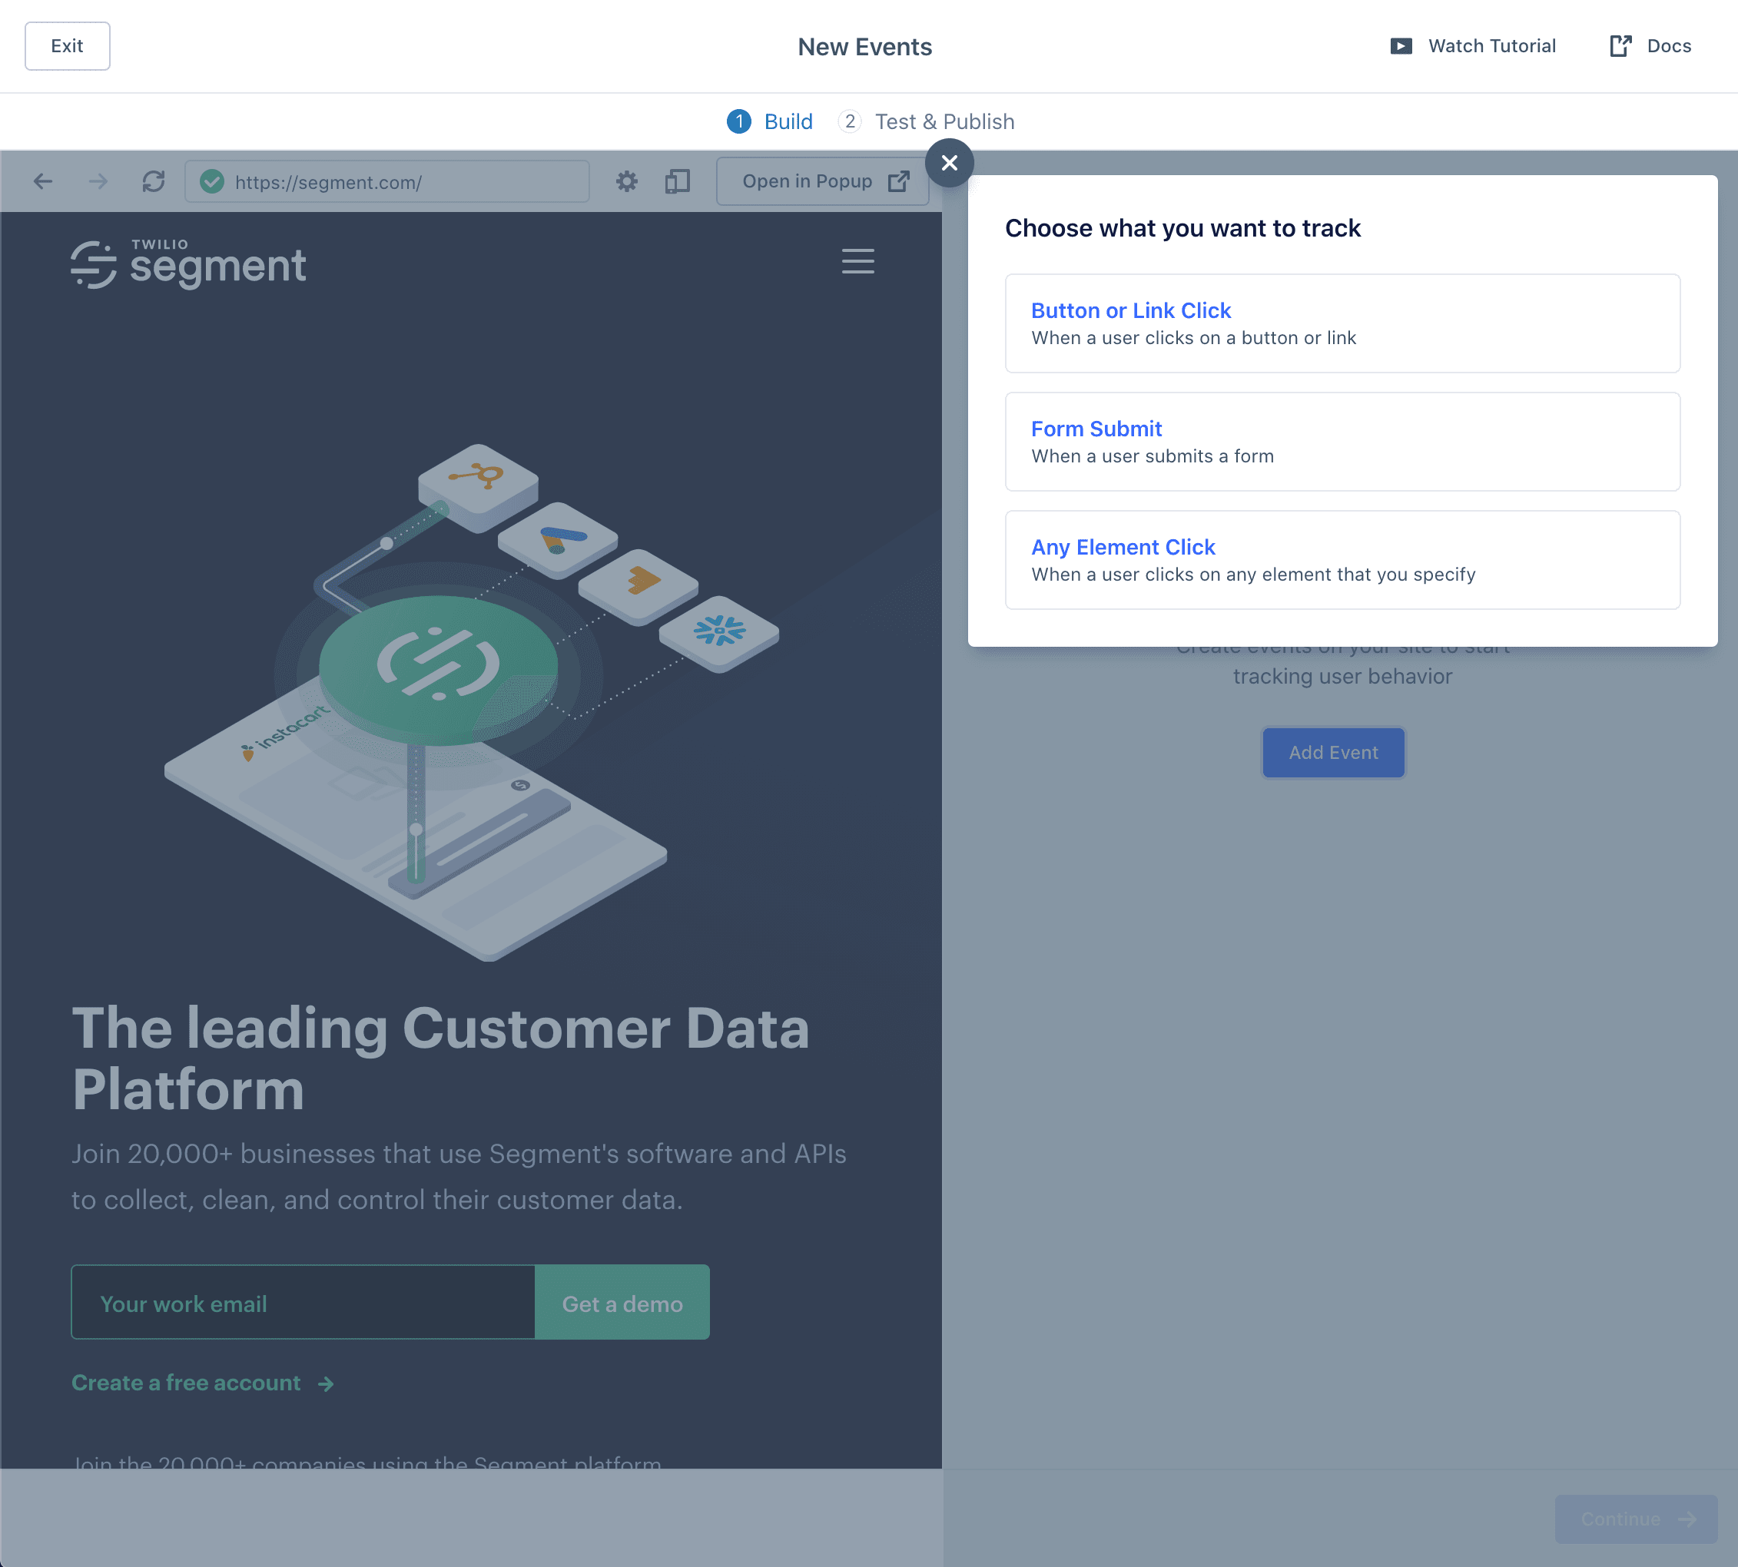The image size is (1738, 1567).
Task: Select the 'Button or Link Click' tracking option
Action: coord(1341,323)
